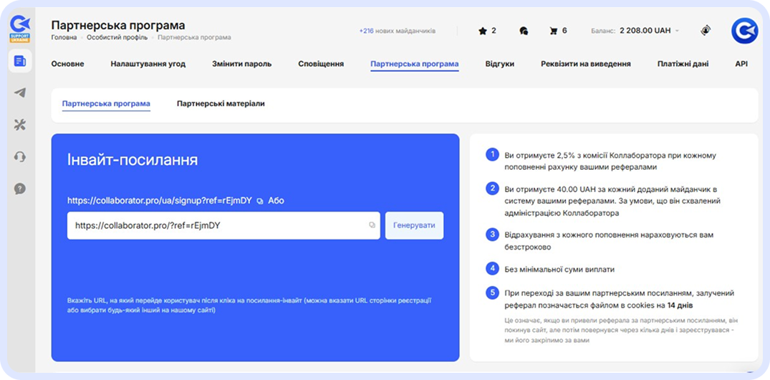The width and height of the screenshot is (770, 380).
Task: Switch to the Партнерські матеріали tab
Action: (221, 104)
